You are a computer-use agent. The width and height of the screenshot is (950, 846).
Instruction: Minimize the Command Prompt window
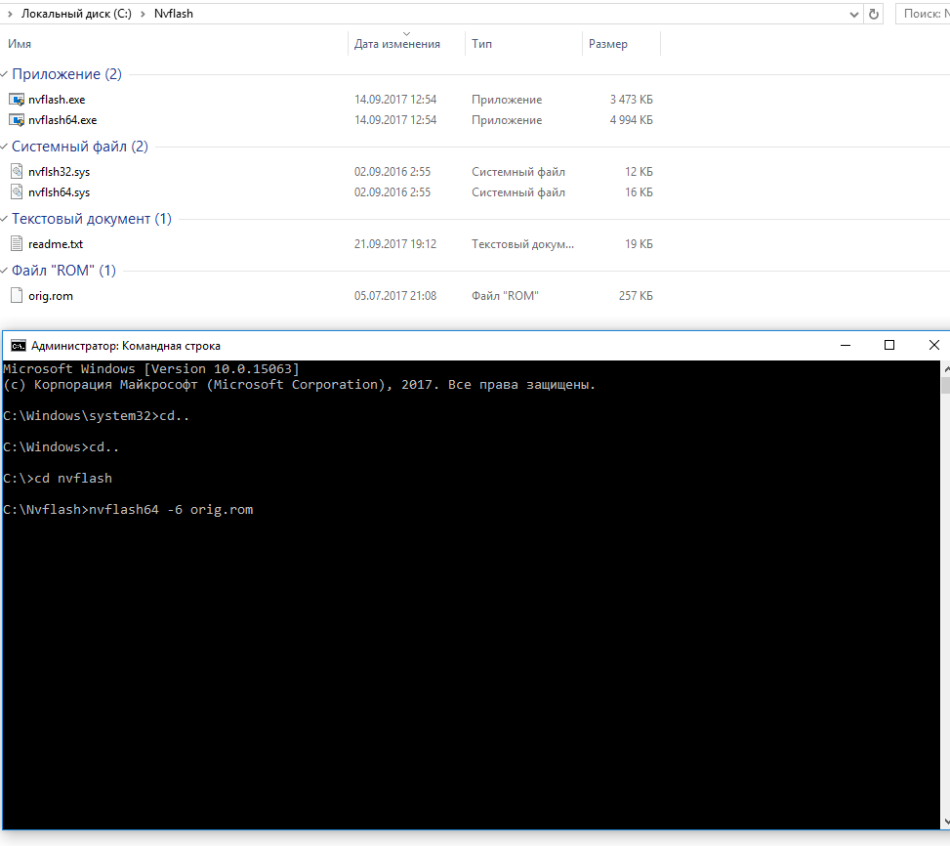846,346
